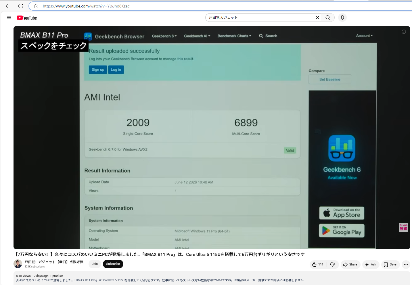Open the video description text box

point(212,278)
